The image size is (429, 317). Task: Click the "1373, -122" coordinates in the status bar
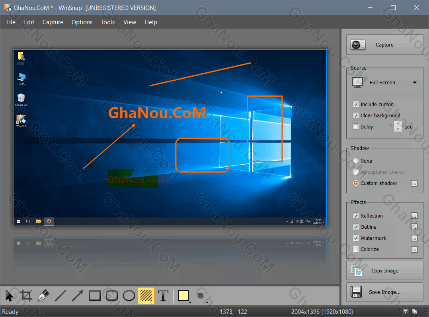coord(233,312)
